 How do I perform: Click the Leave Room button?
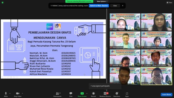click(166, 95)
